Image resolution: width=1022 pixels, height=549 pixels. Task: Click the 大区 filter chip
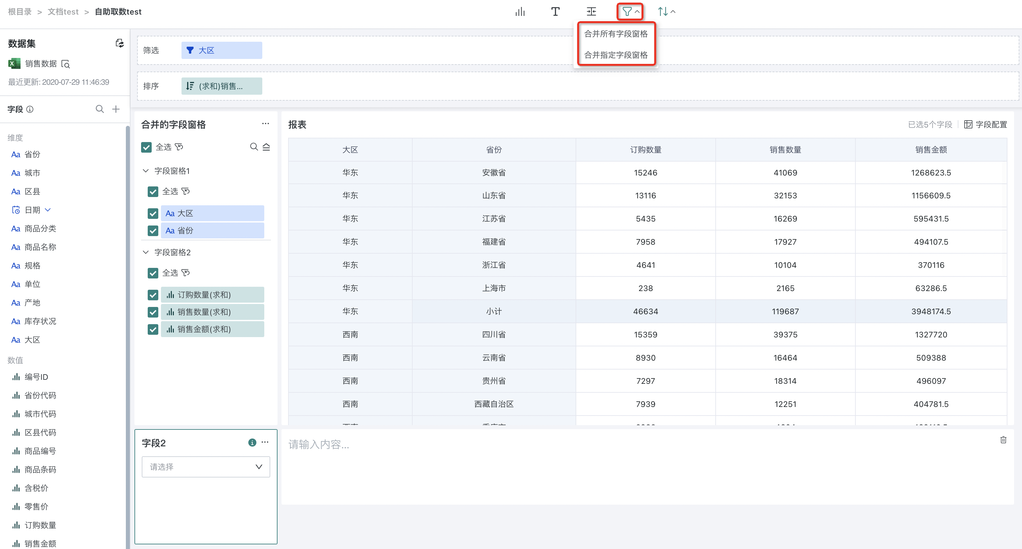222,50
